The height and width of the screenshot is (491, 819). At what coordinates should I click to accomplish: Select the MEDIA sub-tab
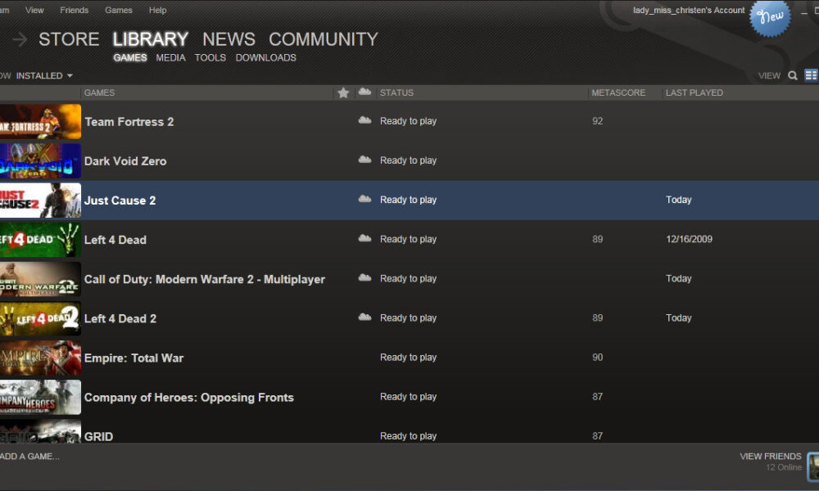pos(171,57)
